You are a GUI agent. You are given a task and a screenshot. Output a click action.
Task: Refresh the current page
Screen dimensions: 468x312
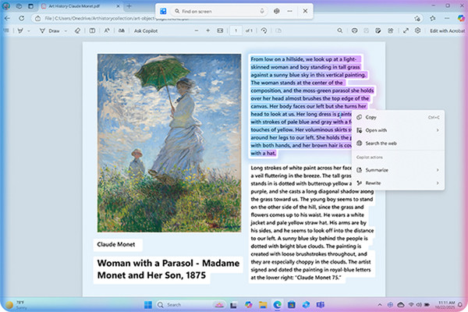[22, 19]
